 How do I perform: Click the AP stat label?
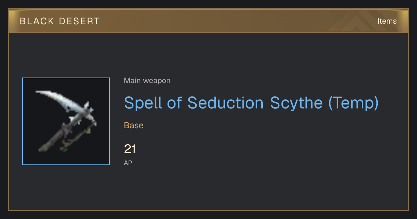(x=128, y=163)
